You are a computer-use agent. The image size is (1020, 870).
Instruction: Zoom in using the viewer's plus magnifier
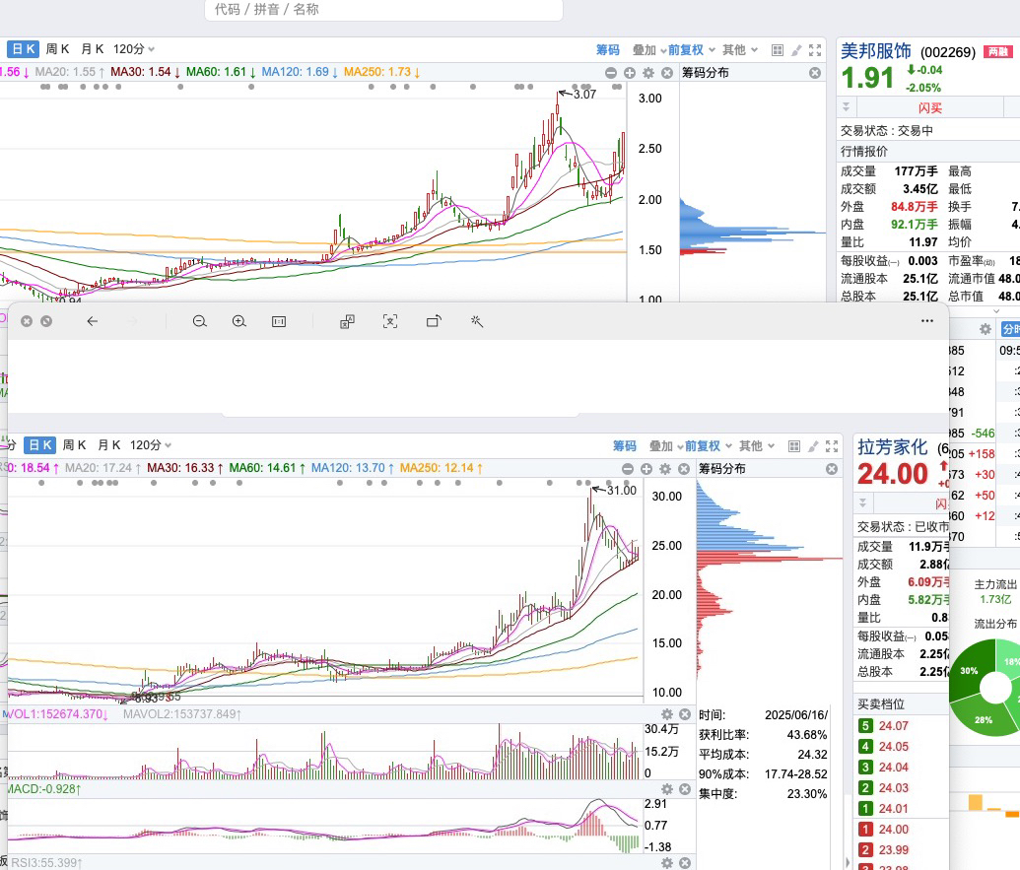click(x=239, y=321)
